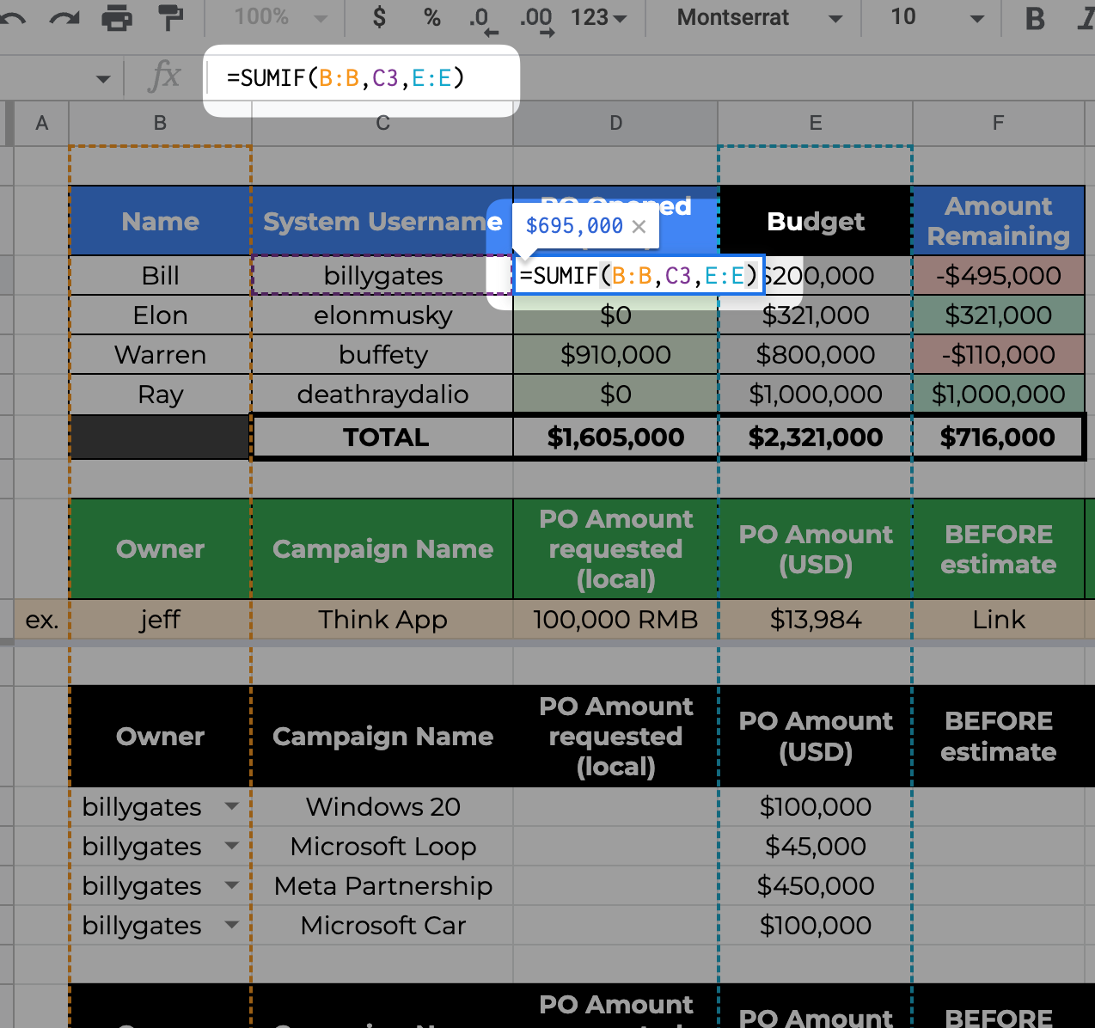This screenshot has height=1028, width=1095.
Task: Select column C header
Action: pyautogui.click(x=382, y=123)
